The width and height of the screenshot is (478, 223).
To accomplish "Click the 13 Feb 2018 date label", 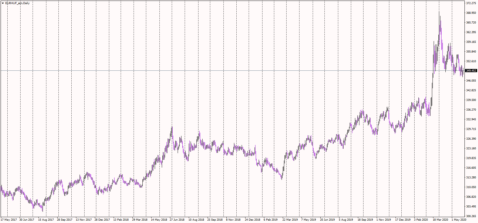I will coord(121,220).
